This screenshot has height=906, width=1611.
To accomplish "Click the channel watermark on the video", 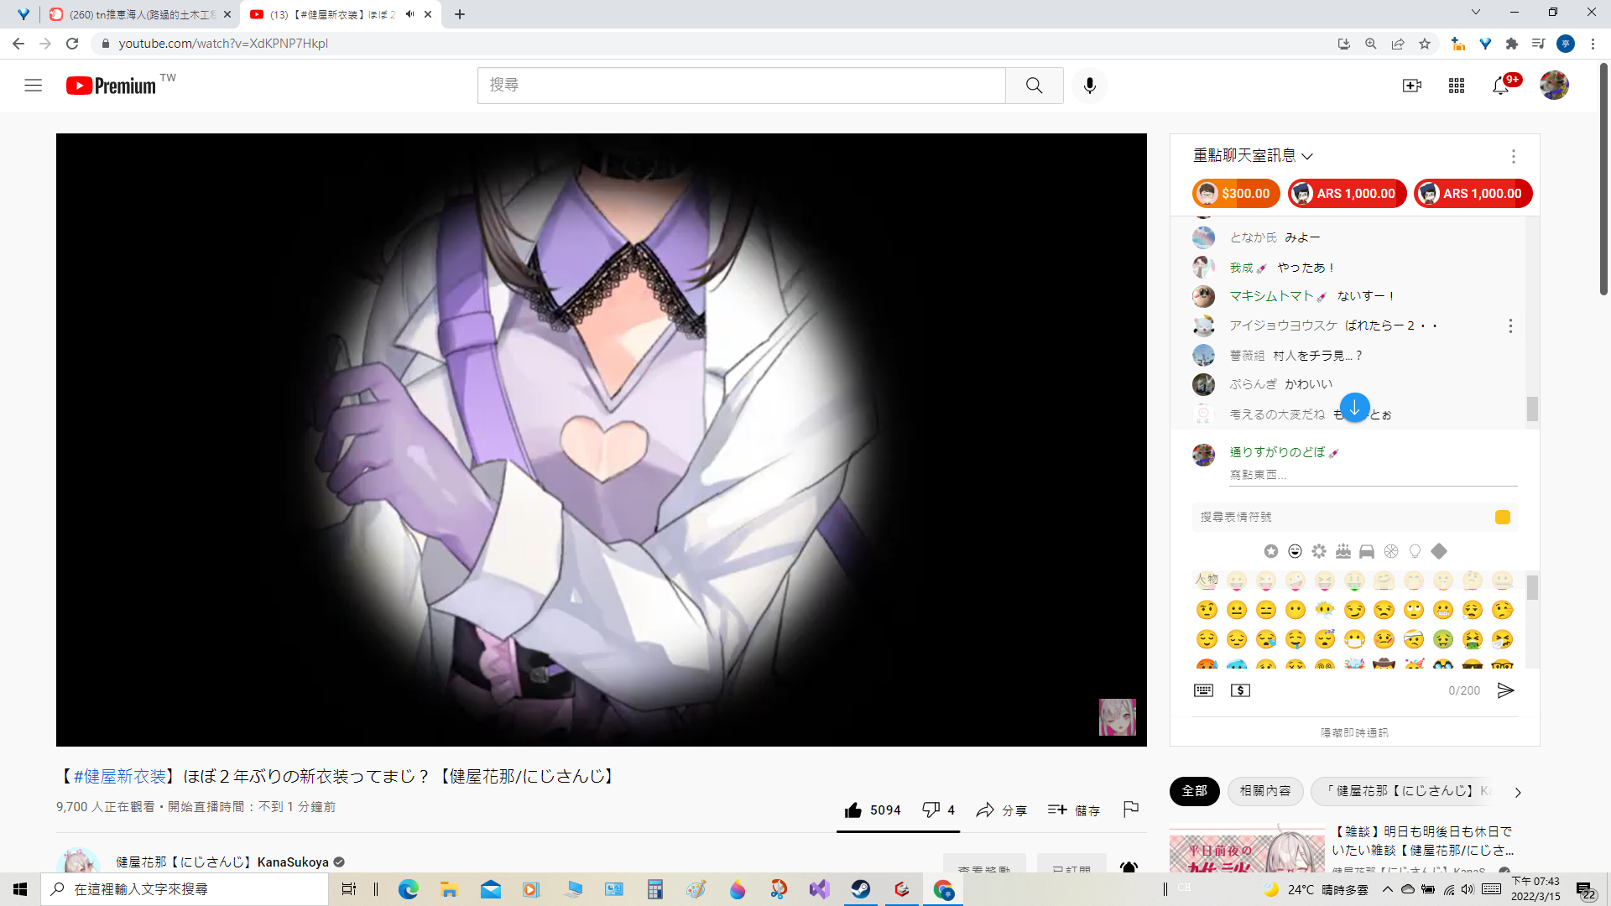I will (x=1117, y=717).
